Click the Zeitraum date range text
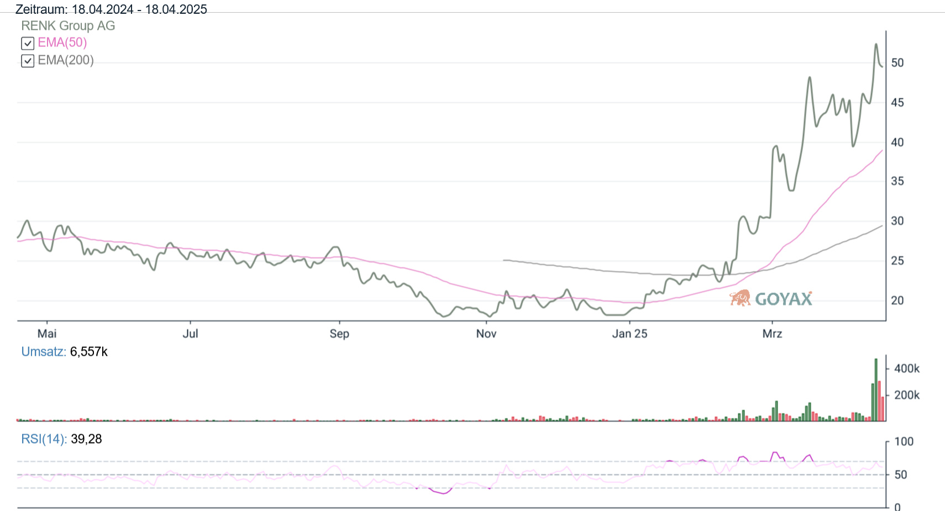 pyautogui.click(x=111, y=9)
